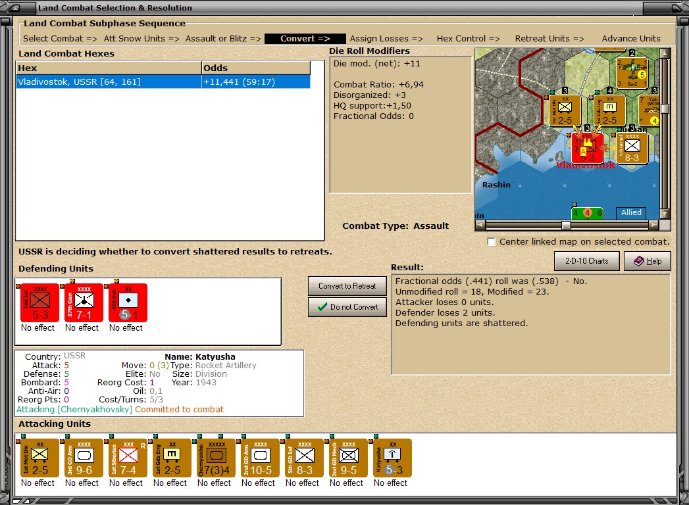
Task: Select the 1st Gds Eng 2-5 counter
Action: (170, 458)
